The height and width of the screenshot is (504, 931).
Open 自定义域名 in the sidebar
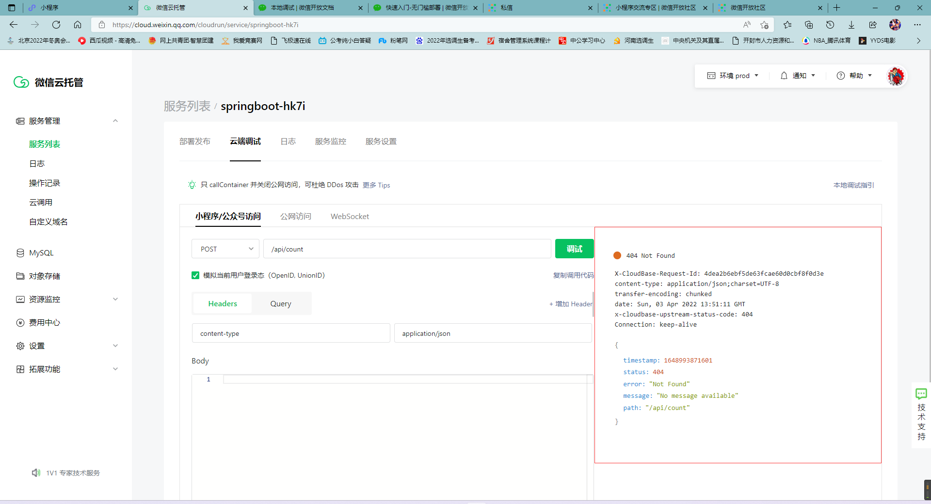pyautogui.click(x=48, y=222)
